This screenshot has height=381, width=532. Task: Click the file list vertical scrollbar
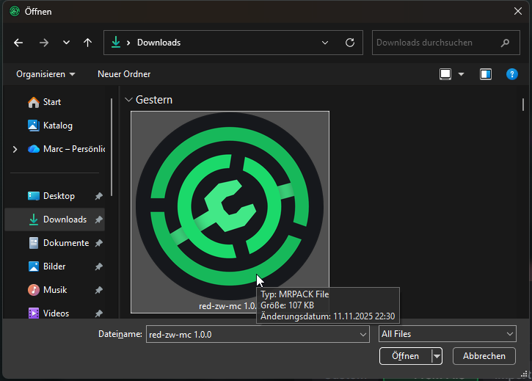(x=523, y=104)
